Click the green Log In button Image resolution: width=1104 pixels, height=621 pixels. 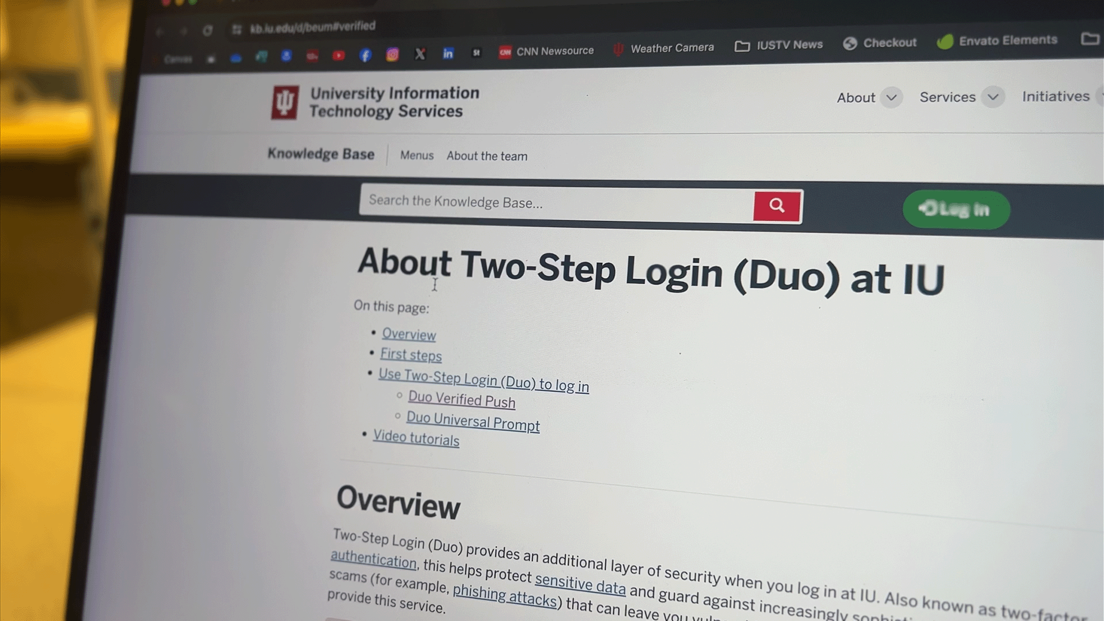point(956,209)
